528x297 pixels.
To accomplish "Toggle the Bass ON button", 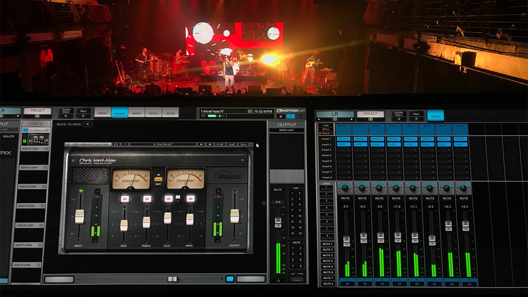I will (x=124, y=198).
